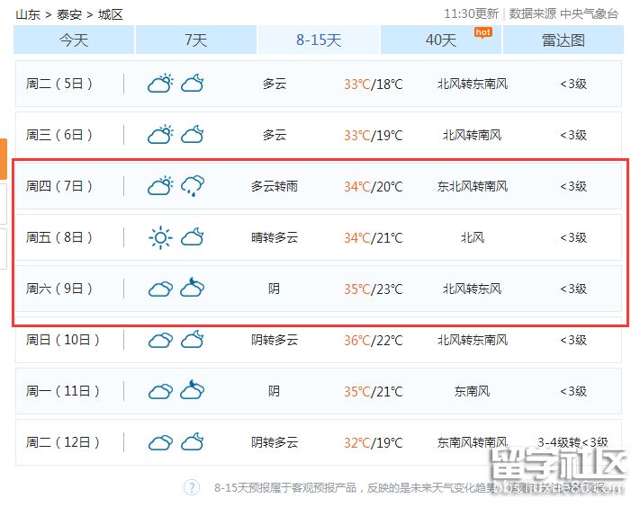Image resolution: width=640 pixels, height=507 pixels.
Task: Click temperature 32℃/19℃
Action: [373, 443]
